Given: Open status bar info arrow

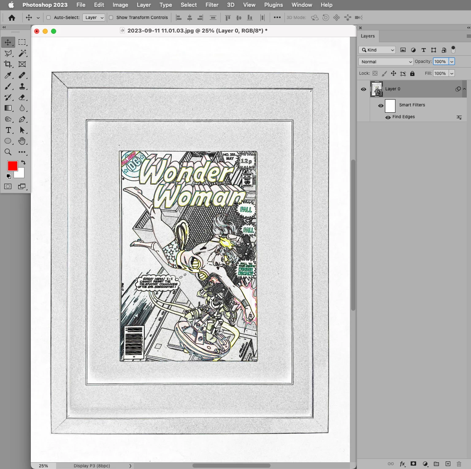Looking at the screenshot, I should pyautogui.click(x=130, y=466).
